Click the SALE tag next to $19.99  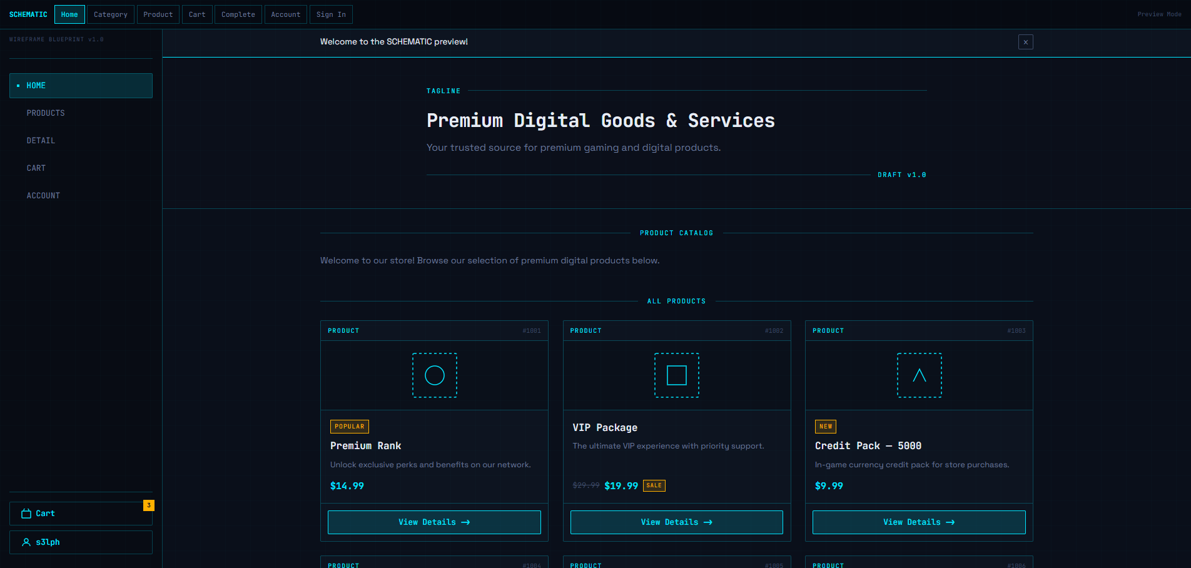pos(654,485)
